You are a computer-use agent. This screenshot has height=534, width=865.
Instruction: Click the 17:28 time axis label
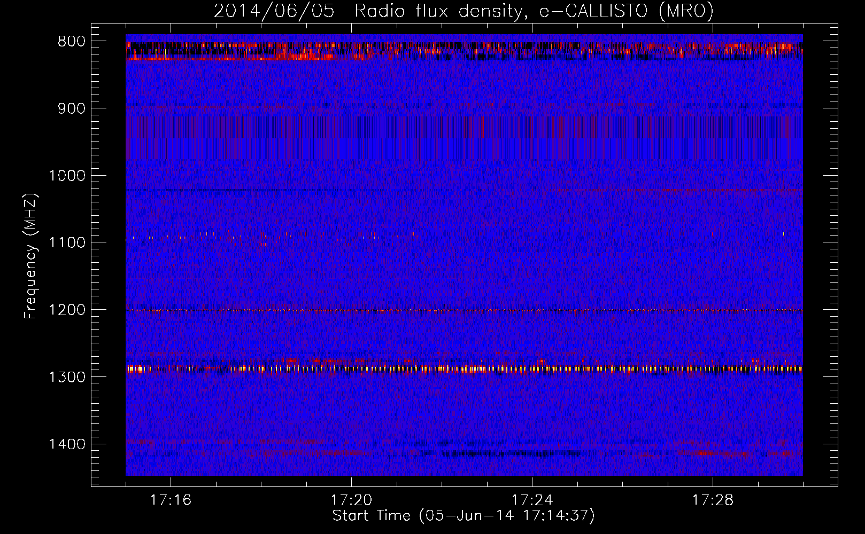(713, 500)
